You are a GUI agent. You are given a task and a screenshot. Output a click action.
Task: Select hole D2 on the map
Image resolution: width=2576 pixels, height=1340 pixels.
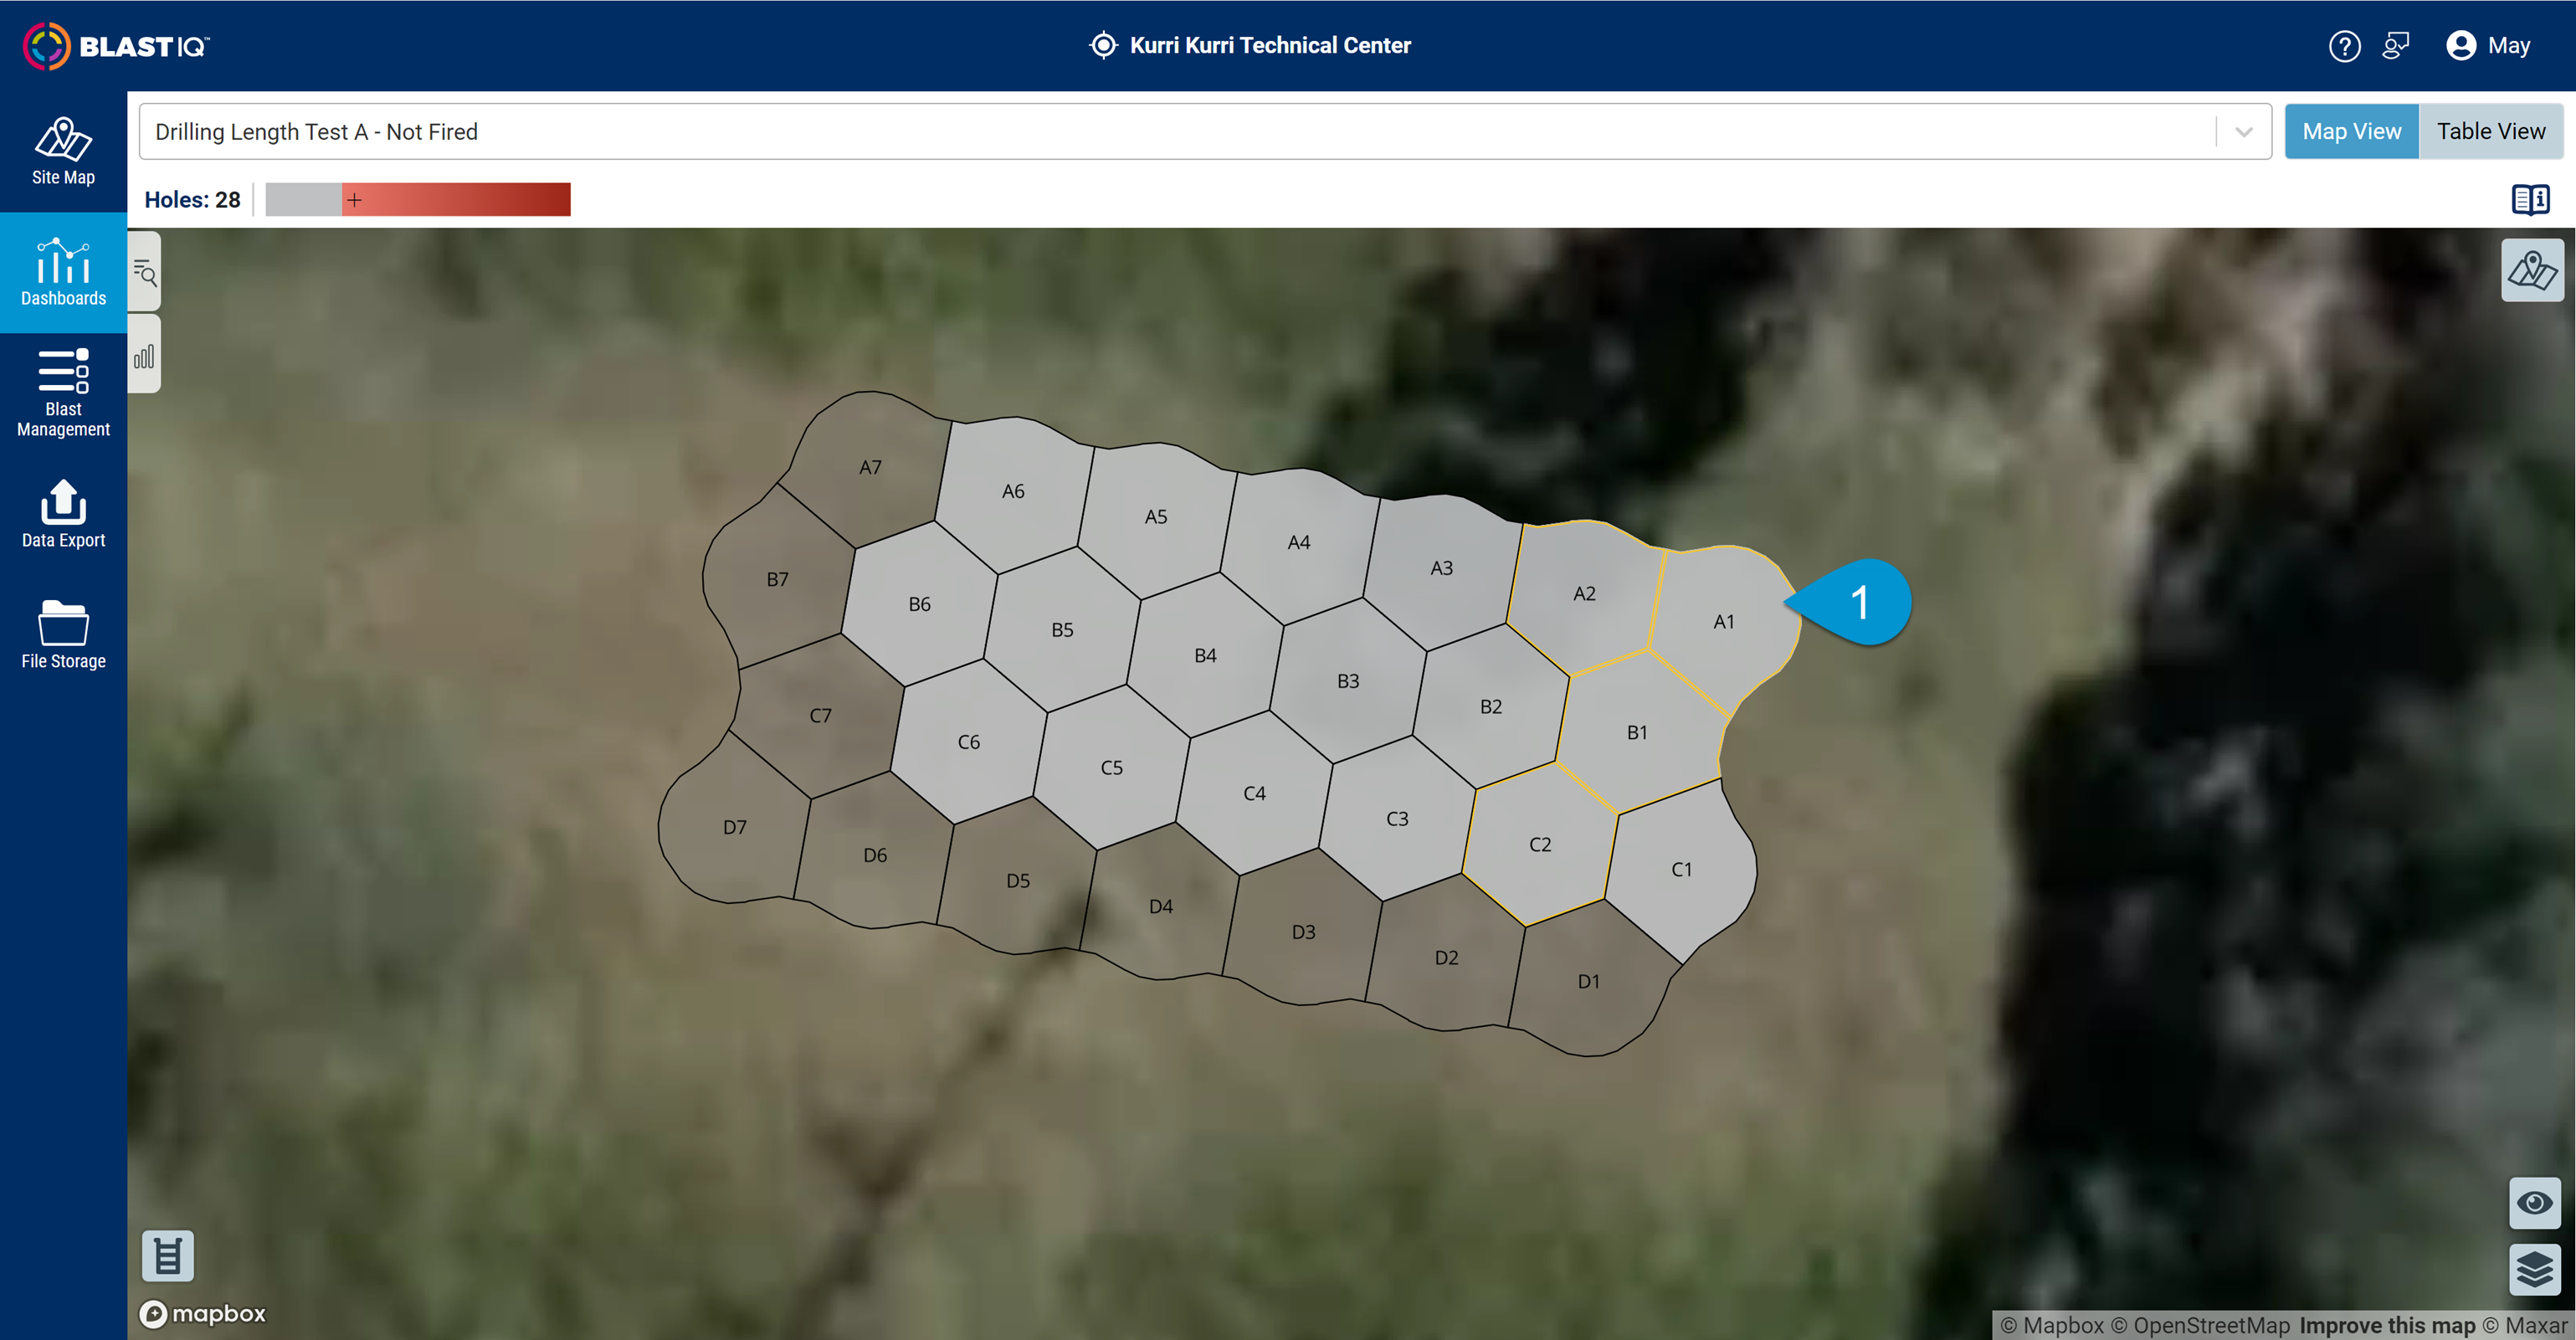(x=1446, y=958)
